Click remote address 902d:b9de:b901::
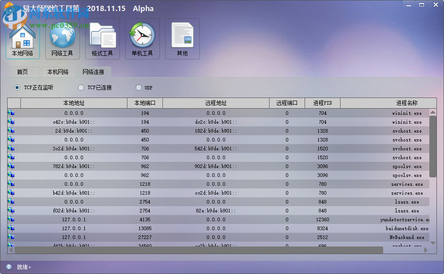The height and width of the screenshot is (274, 444). (x=216, y=166)
